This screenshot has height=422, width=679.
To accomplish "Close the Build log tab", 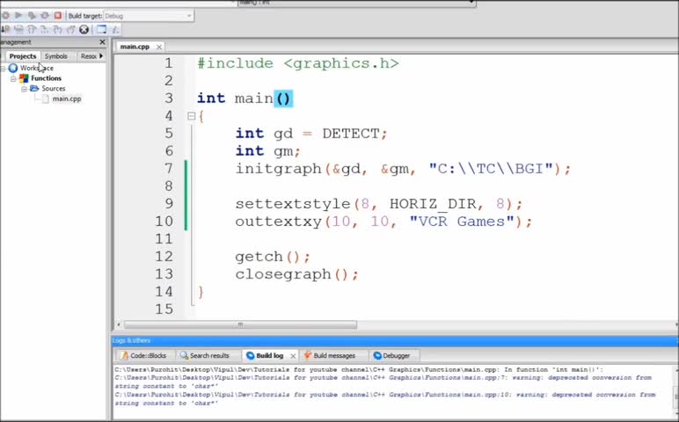I will pyautogui.click(x=293, y=356).
